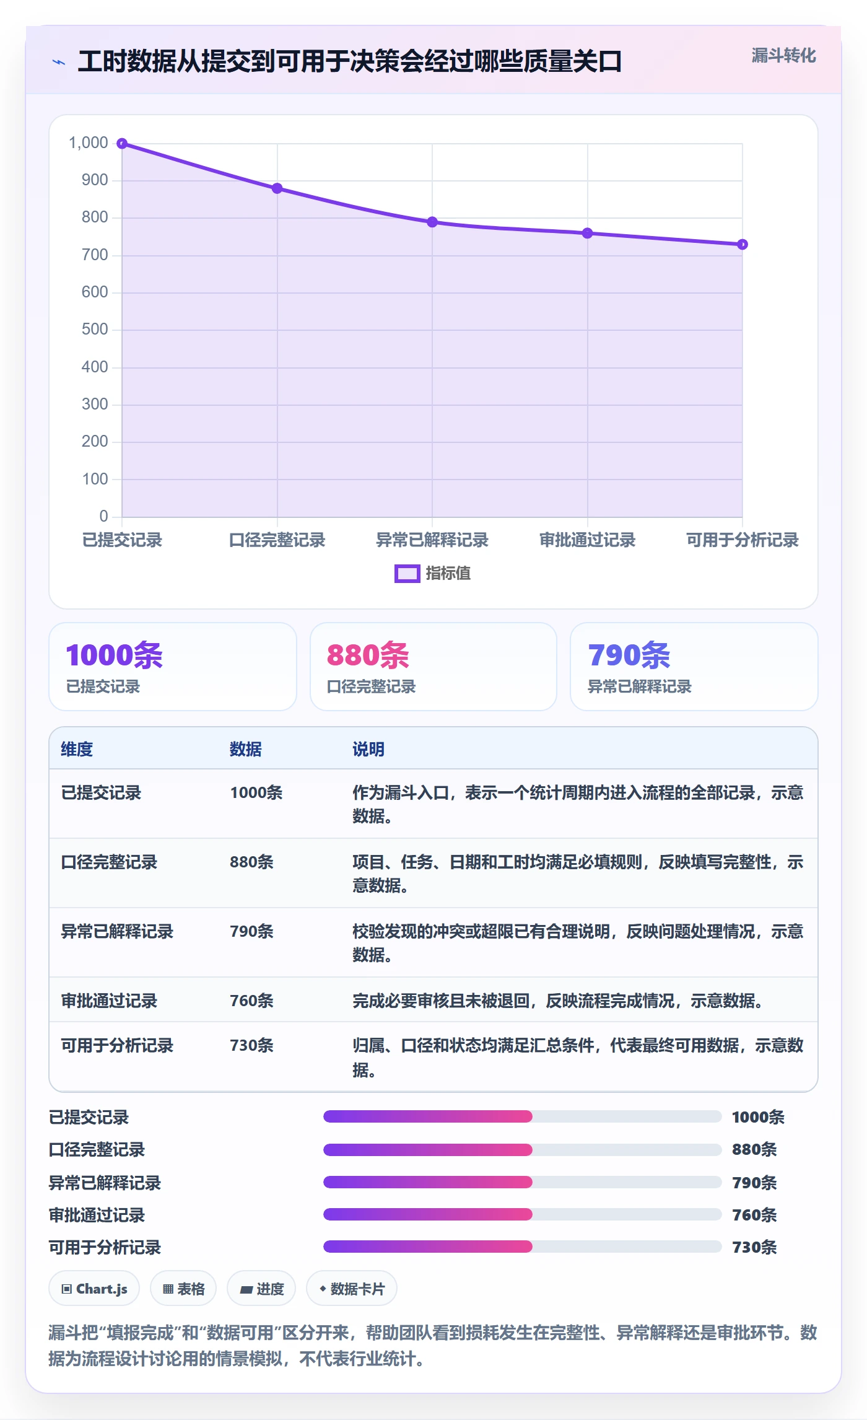Click the lightning bolt icon beside the title

tap(59, 62)
